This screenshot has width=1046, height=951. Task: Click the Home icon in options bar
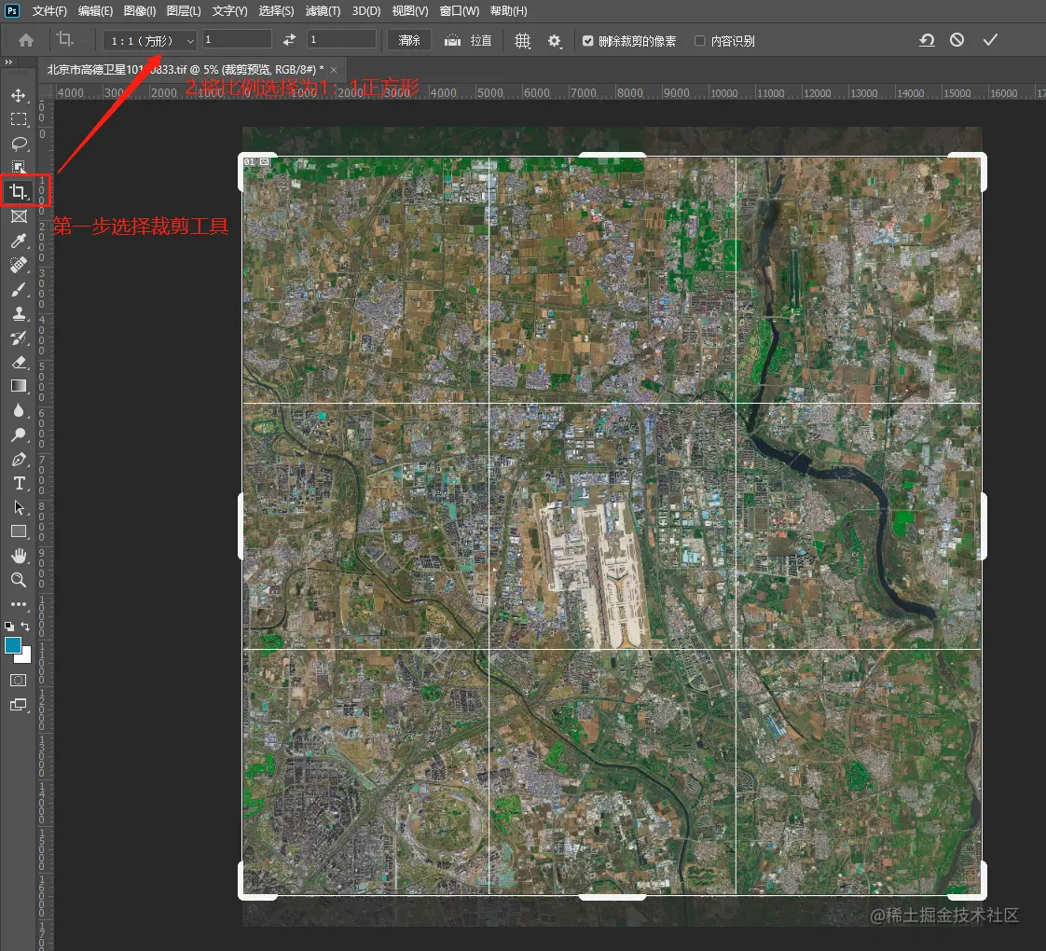pyautogui.click(x=26, y=41)
